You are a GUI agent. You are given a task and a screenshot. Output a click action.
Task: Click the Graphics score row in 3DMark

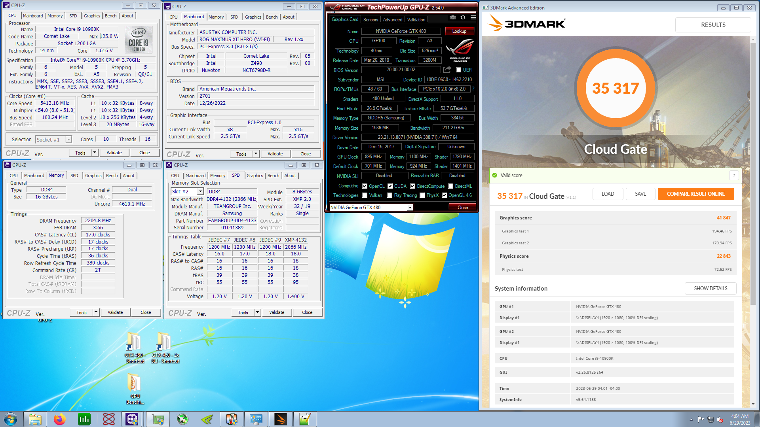615,218
